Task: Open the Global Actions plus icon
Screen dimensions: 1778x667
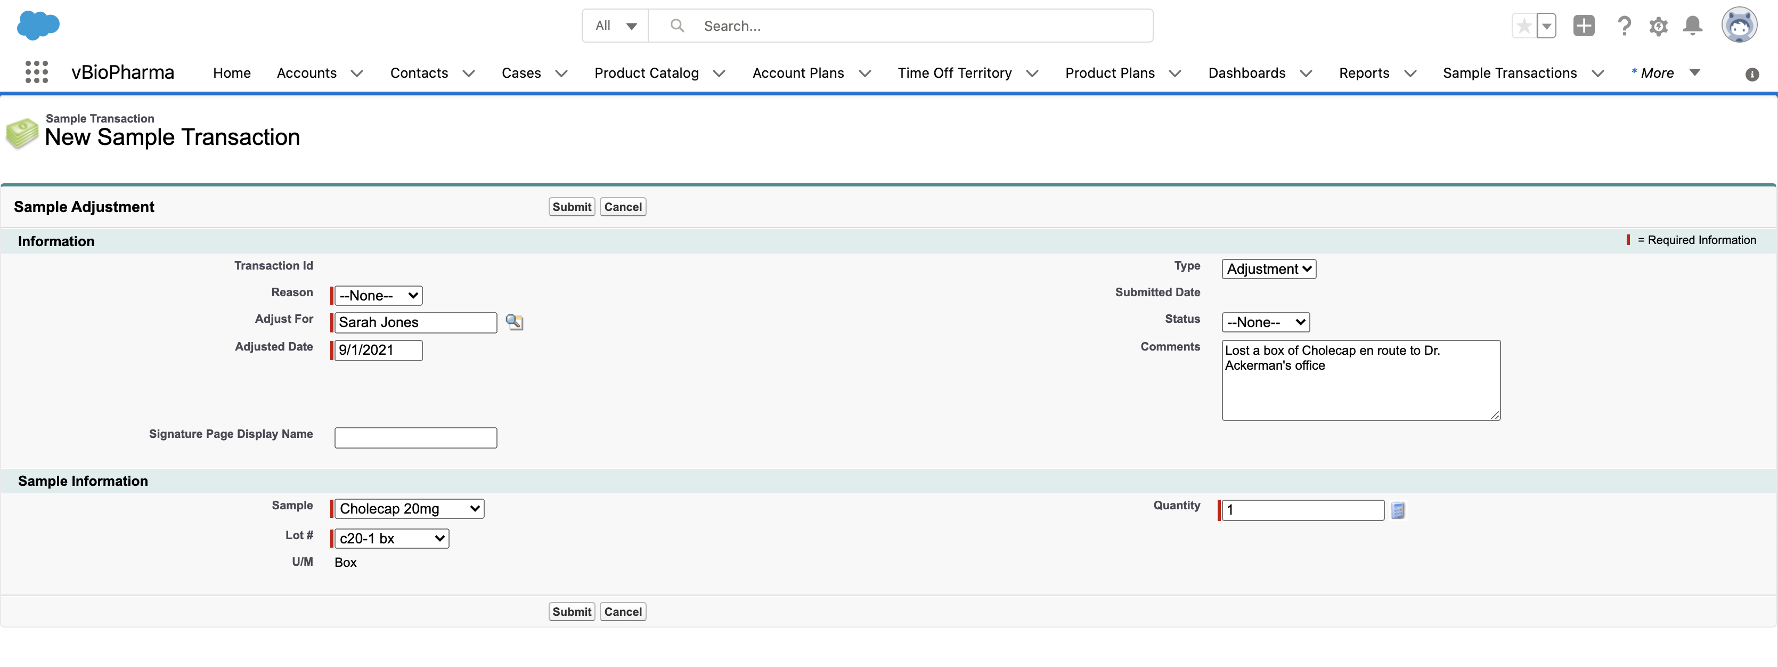Action: pyautogui.click(x=1584, y=26)
